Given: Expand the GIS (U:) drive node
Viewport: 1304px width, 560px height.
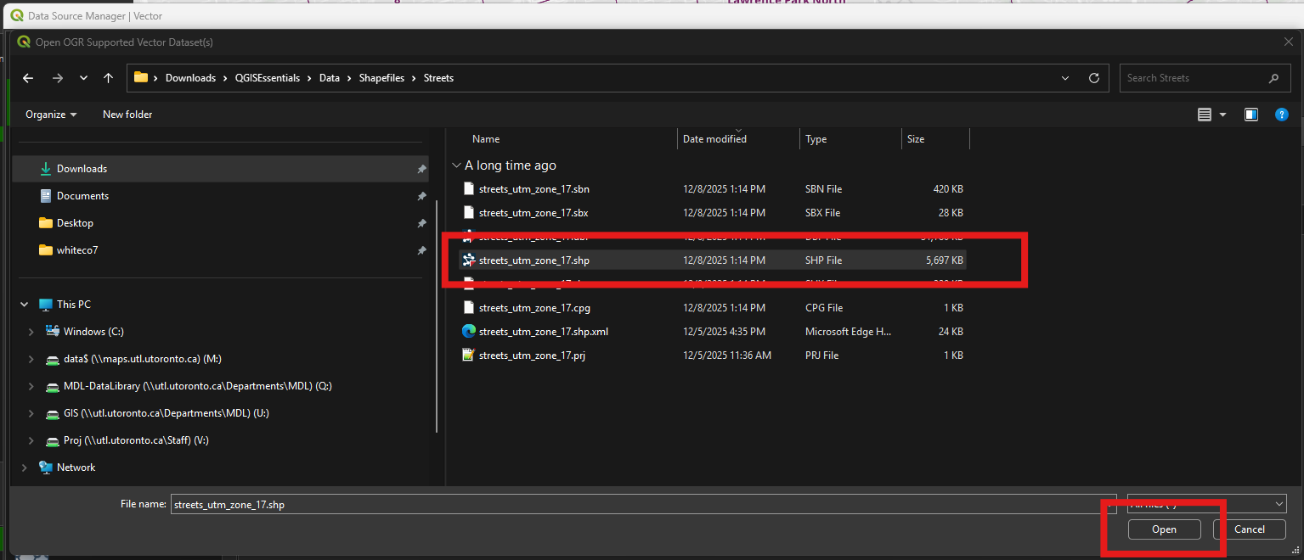Looking at the screenshot, I should coord(31,413).
